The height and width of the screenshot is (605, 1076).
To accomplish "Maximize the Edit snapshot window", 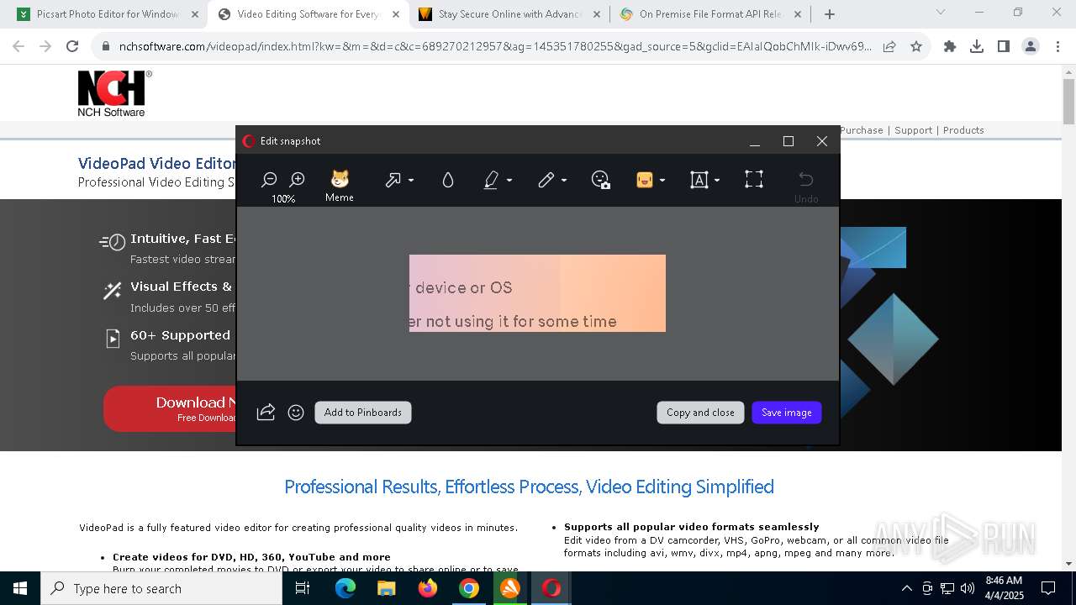I will pos(789,141).
